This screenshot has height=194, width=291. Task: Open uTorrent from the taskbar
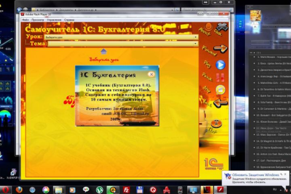(x=99, y=190)
